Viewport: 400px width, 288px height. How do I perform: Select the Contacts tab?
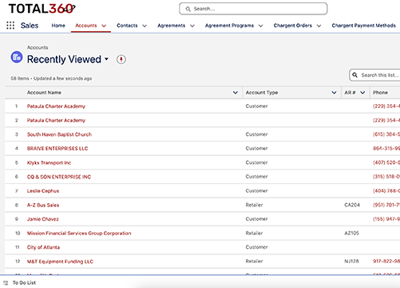pyautogui.click(x=127, y=26)
